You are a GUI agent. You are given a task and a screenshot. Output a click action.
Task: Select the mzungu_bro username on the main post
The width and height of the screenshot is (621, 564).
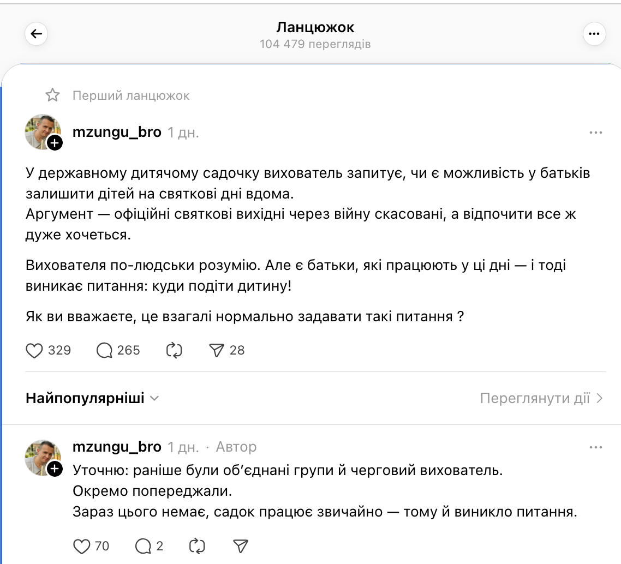point(116,131)
